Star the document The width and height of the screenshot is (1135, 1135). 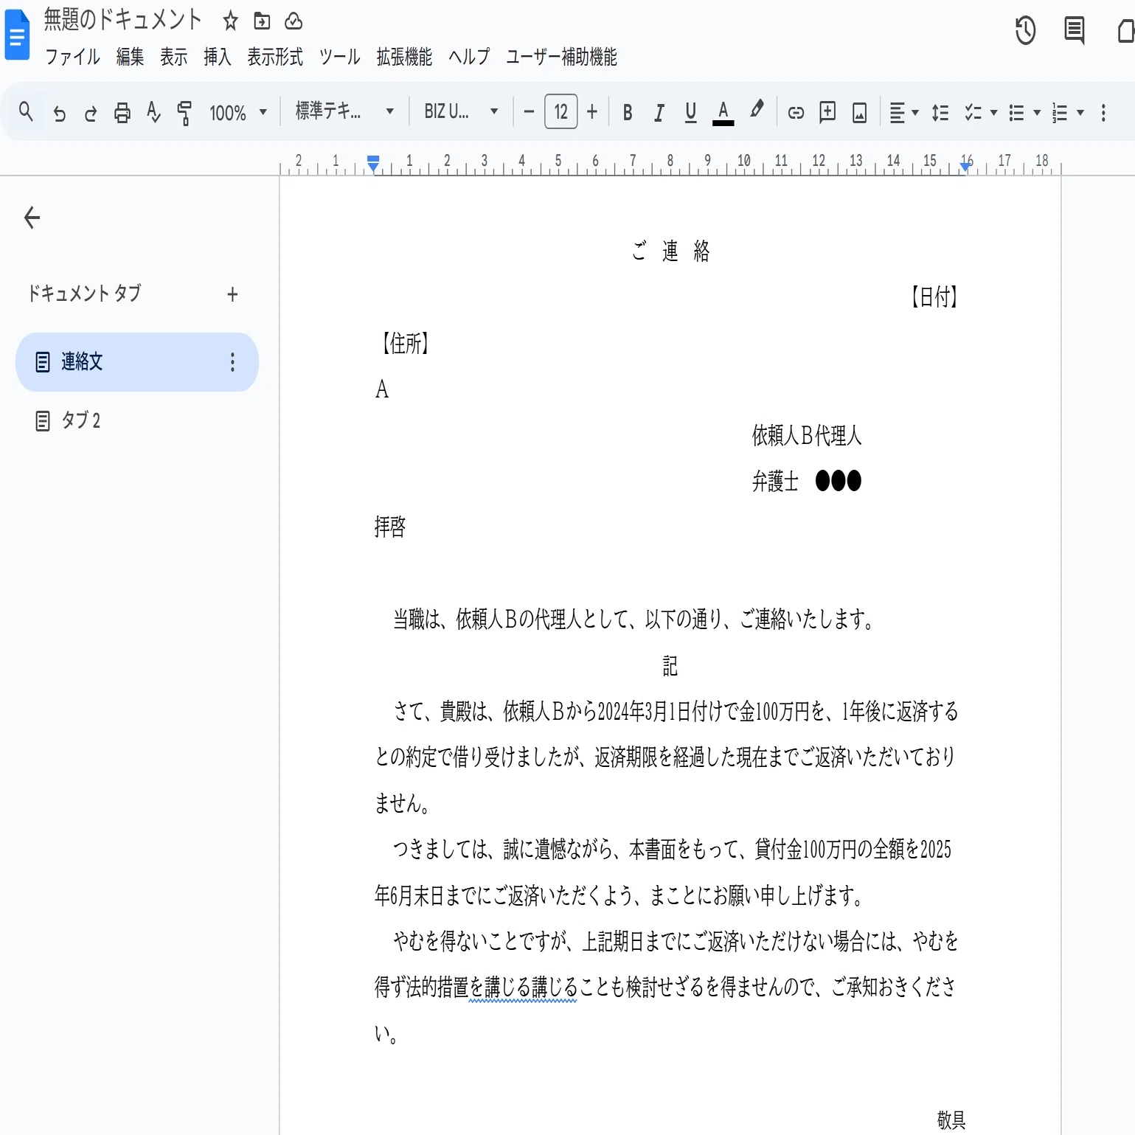click(x=231, y=21)
